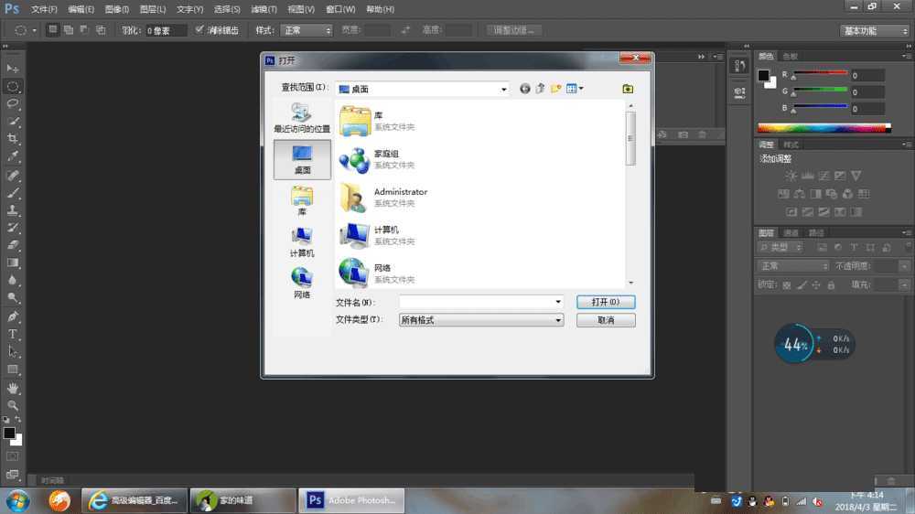
Task: Expand the 查找范围 location dropdown
Action: point(503,89)
